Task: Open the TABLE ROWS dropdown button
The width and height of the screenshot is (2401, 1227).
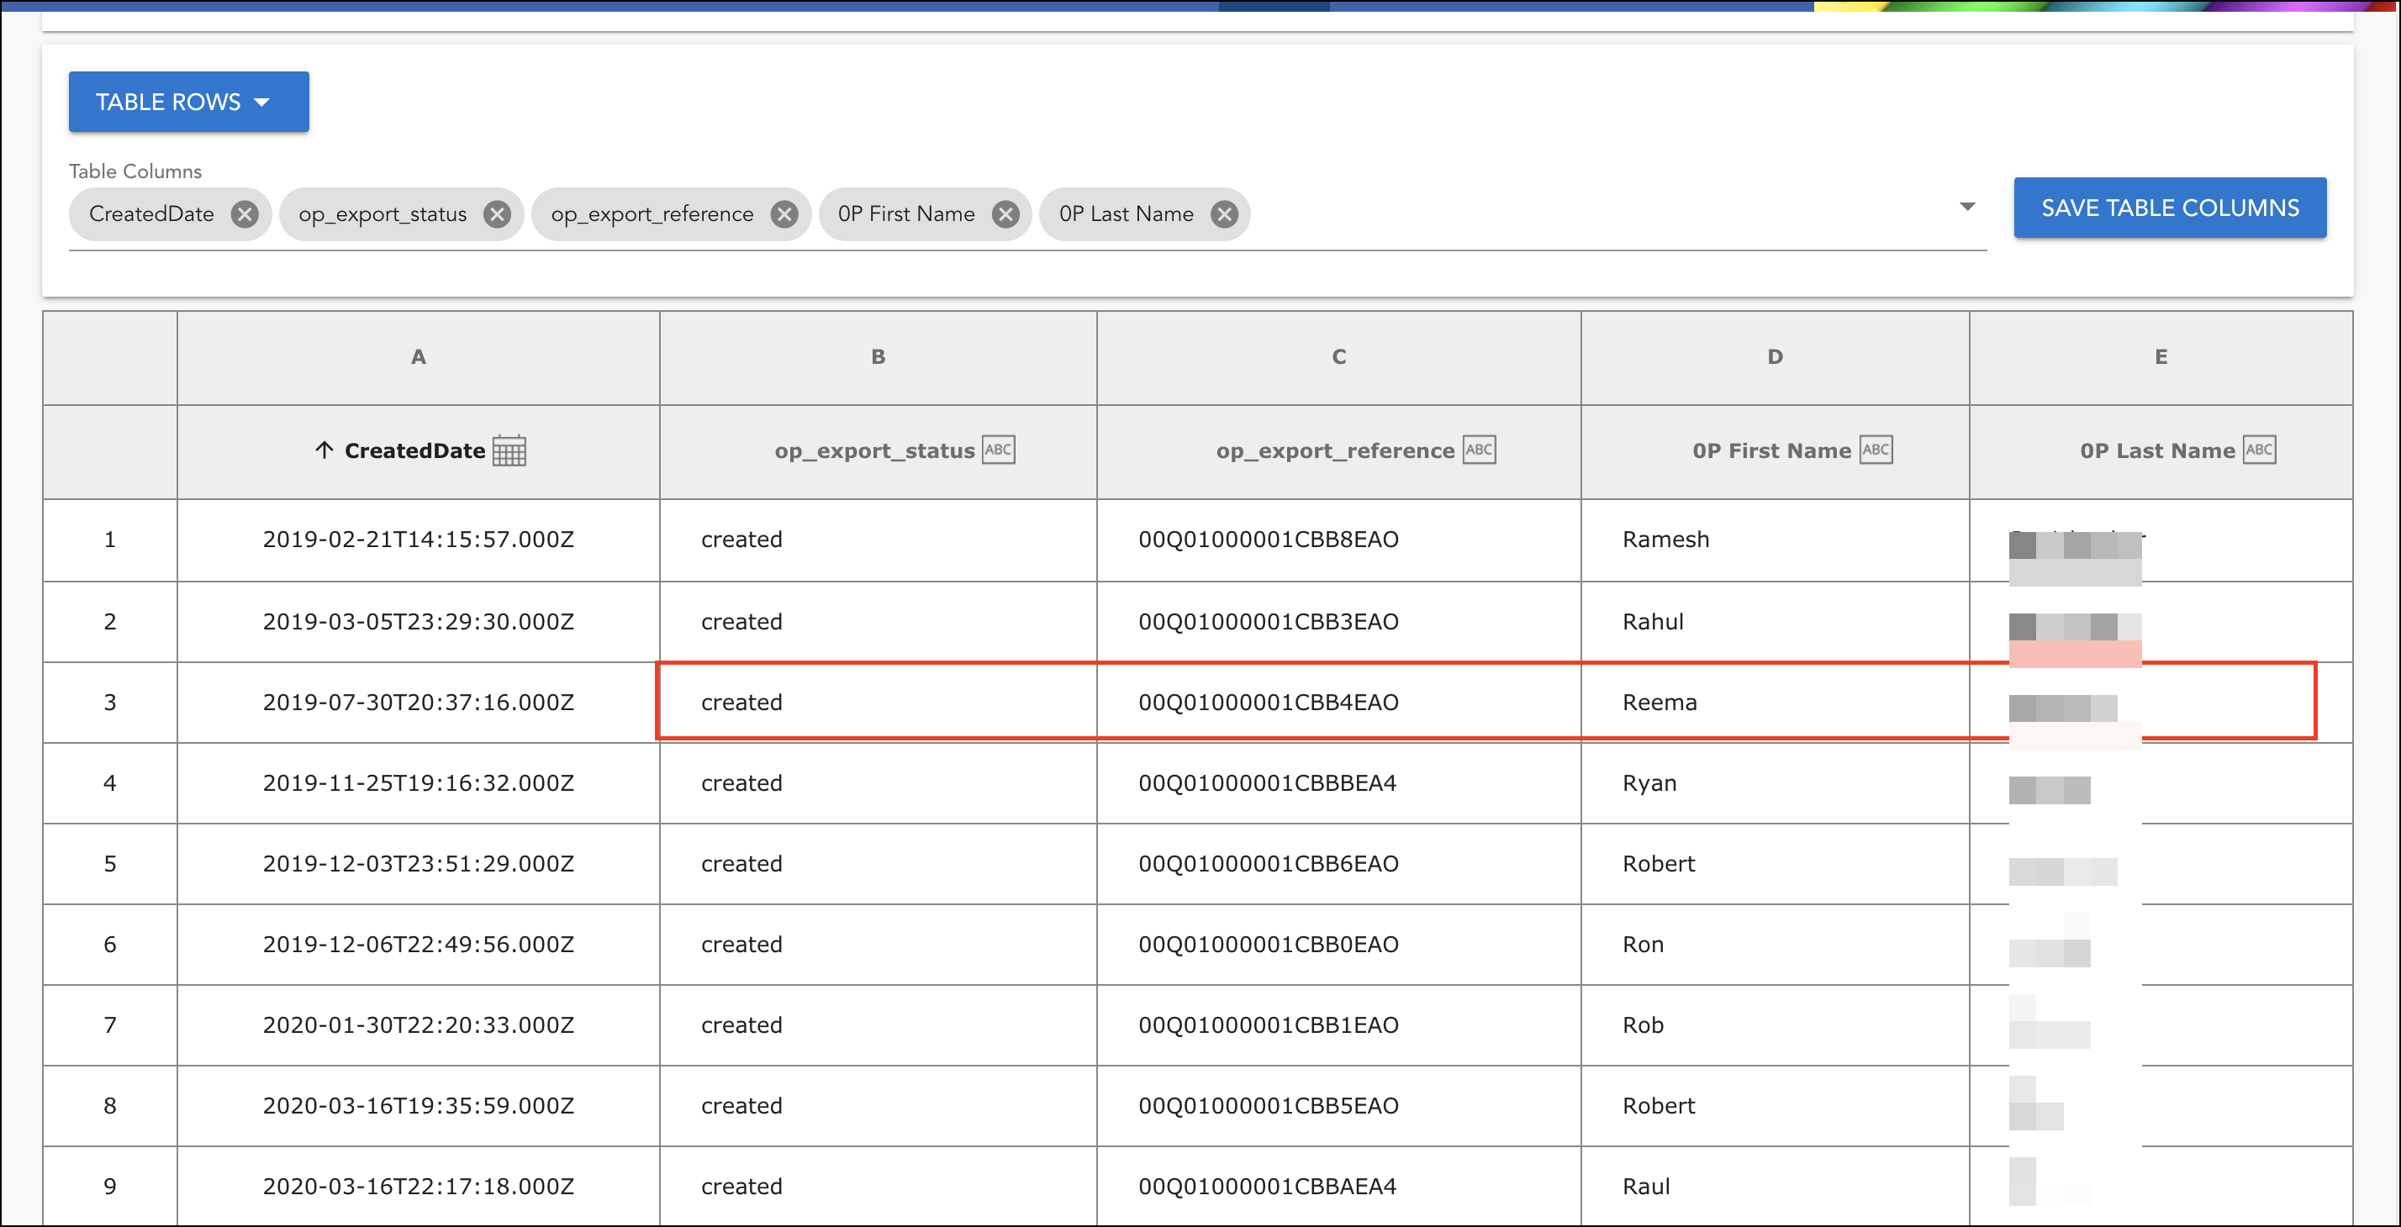Action: coord(188,102)
